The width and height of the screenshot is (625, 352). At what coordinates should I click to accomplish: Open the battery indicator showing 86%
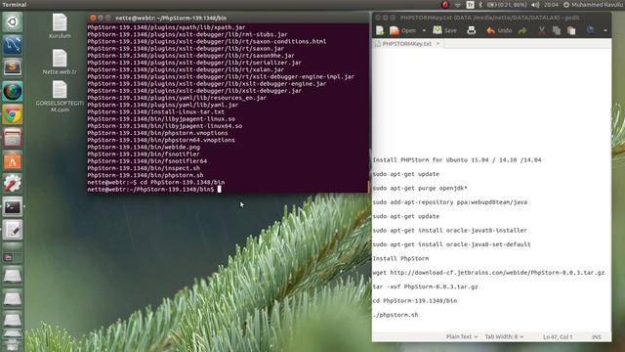click(x=507, y=5)
